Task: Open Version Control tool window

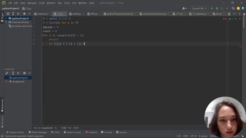Action: pyautogui.click(x=15, y=132)
